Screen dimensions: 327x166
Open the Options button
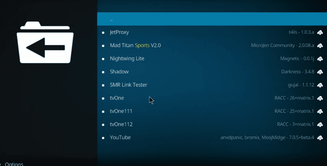[14, 164]
